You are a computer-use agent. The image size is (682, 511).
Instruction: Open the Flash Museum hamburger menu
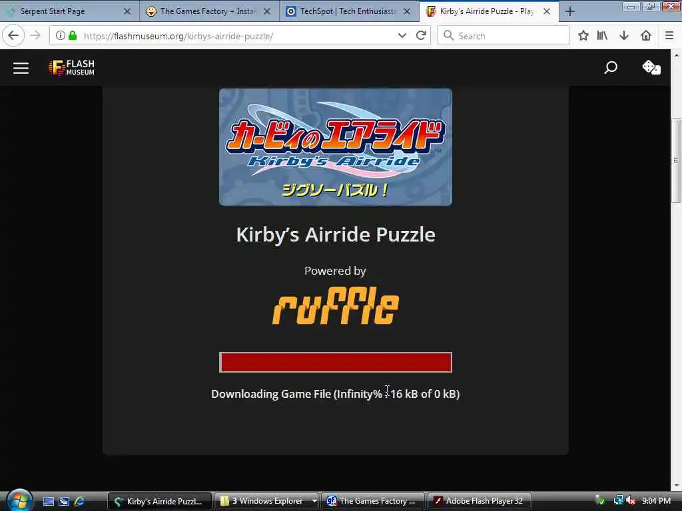pyautogui.click(x=21, y=68)
